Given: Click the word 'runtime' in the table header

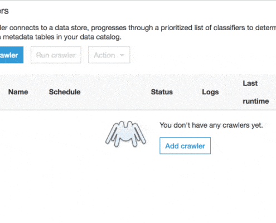Looking at the screenshot, I should pos(256,101).
